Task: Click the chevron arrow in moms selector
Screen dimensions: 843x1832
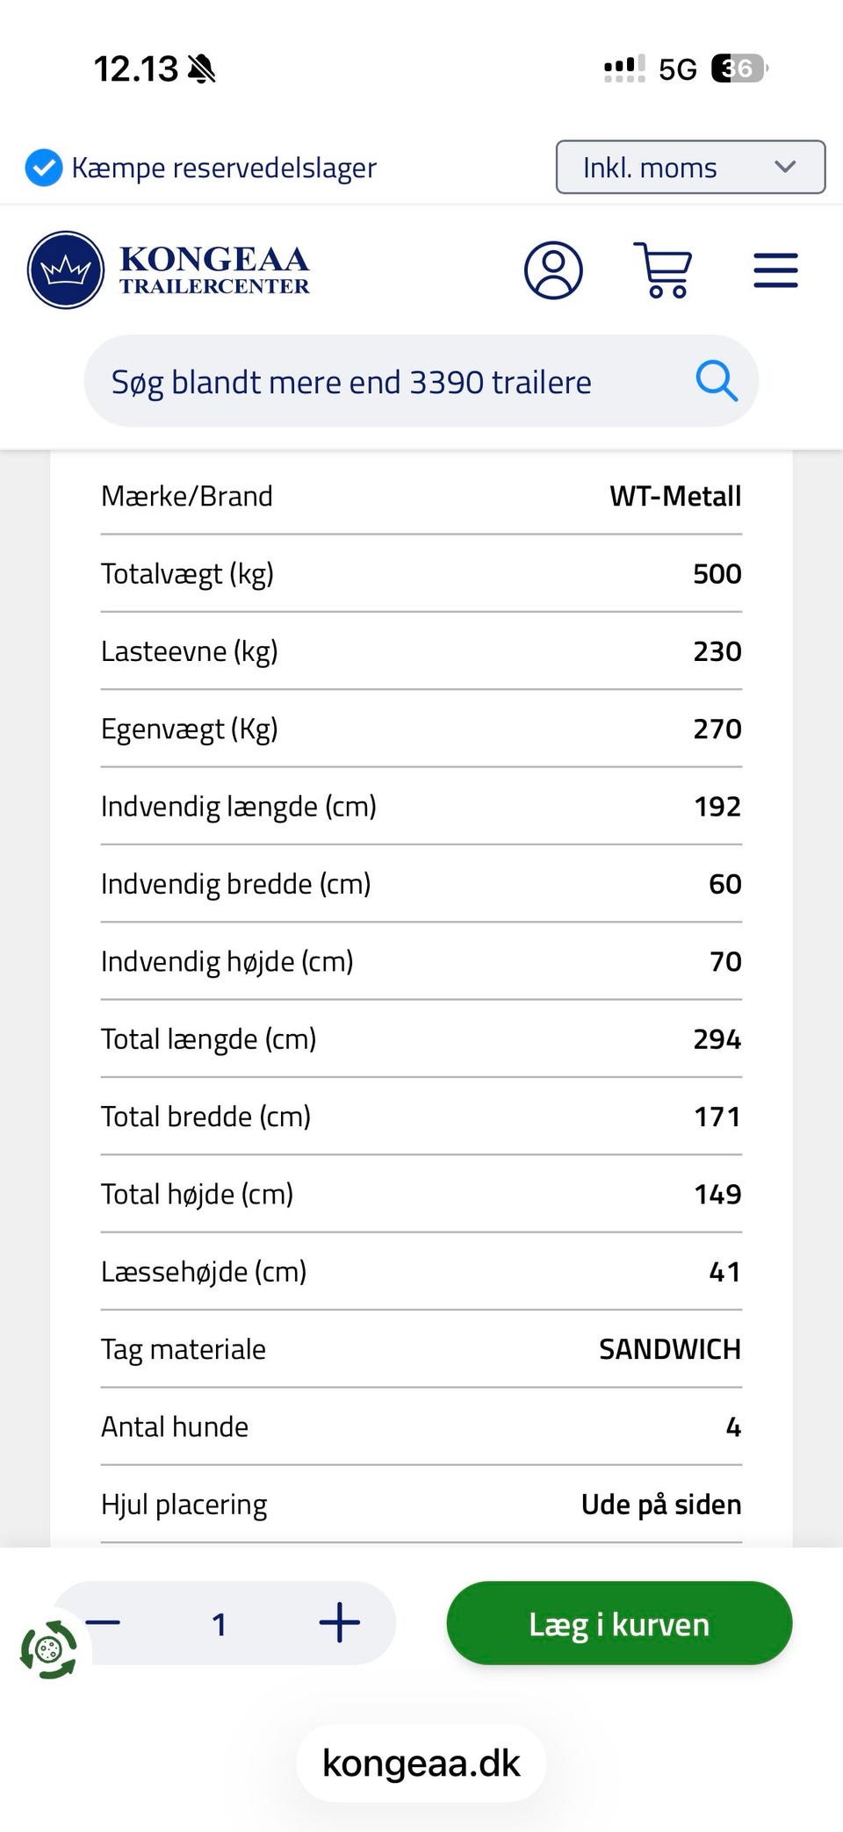Action: coord(785,167)
